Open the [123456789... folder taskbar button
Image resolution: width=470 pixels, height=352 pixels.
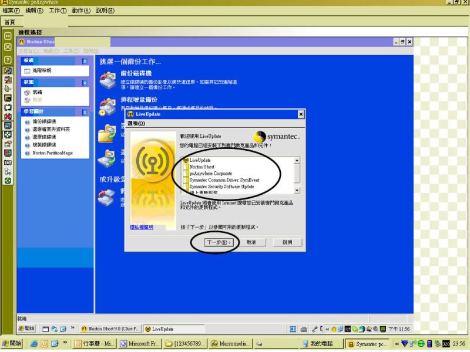186,344
